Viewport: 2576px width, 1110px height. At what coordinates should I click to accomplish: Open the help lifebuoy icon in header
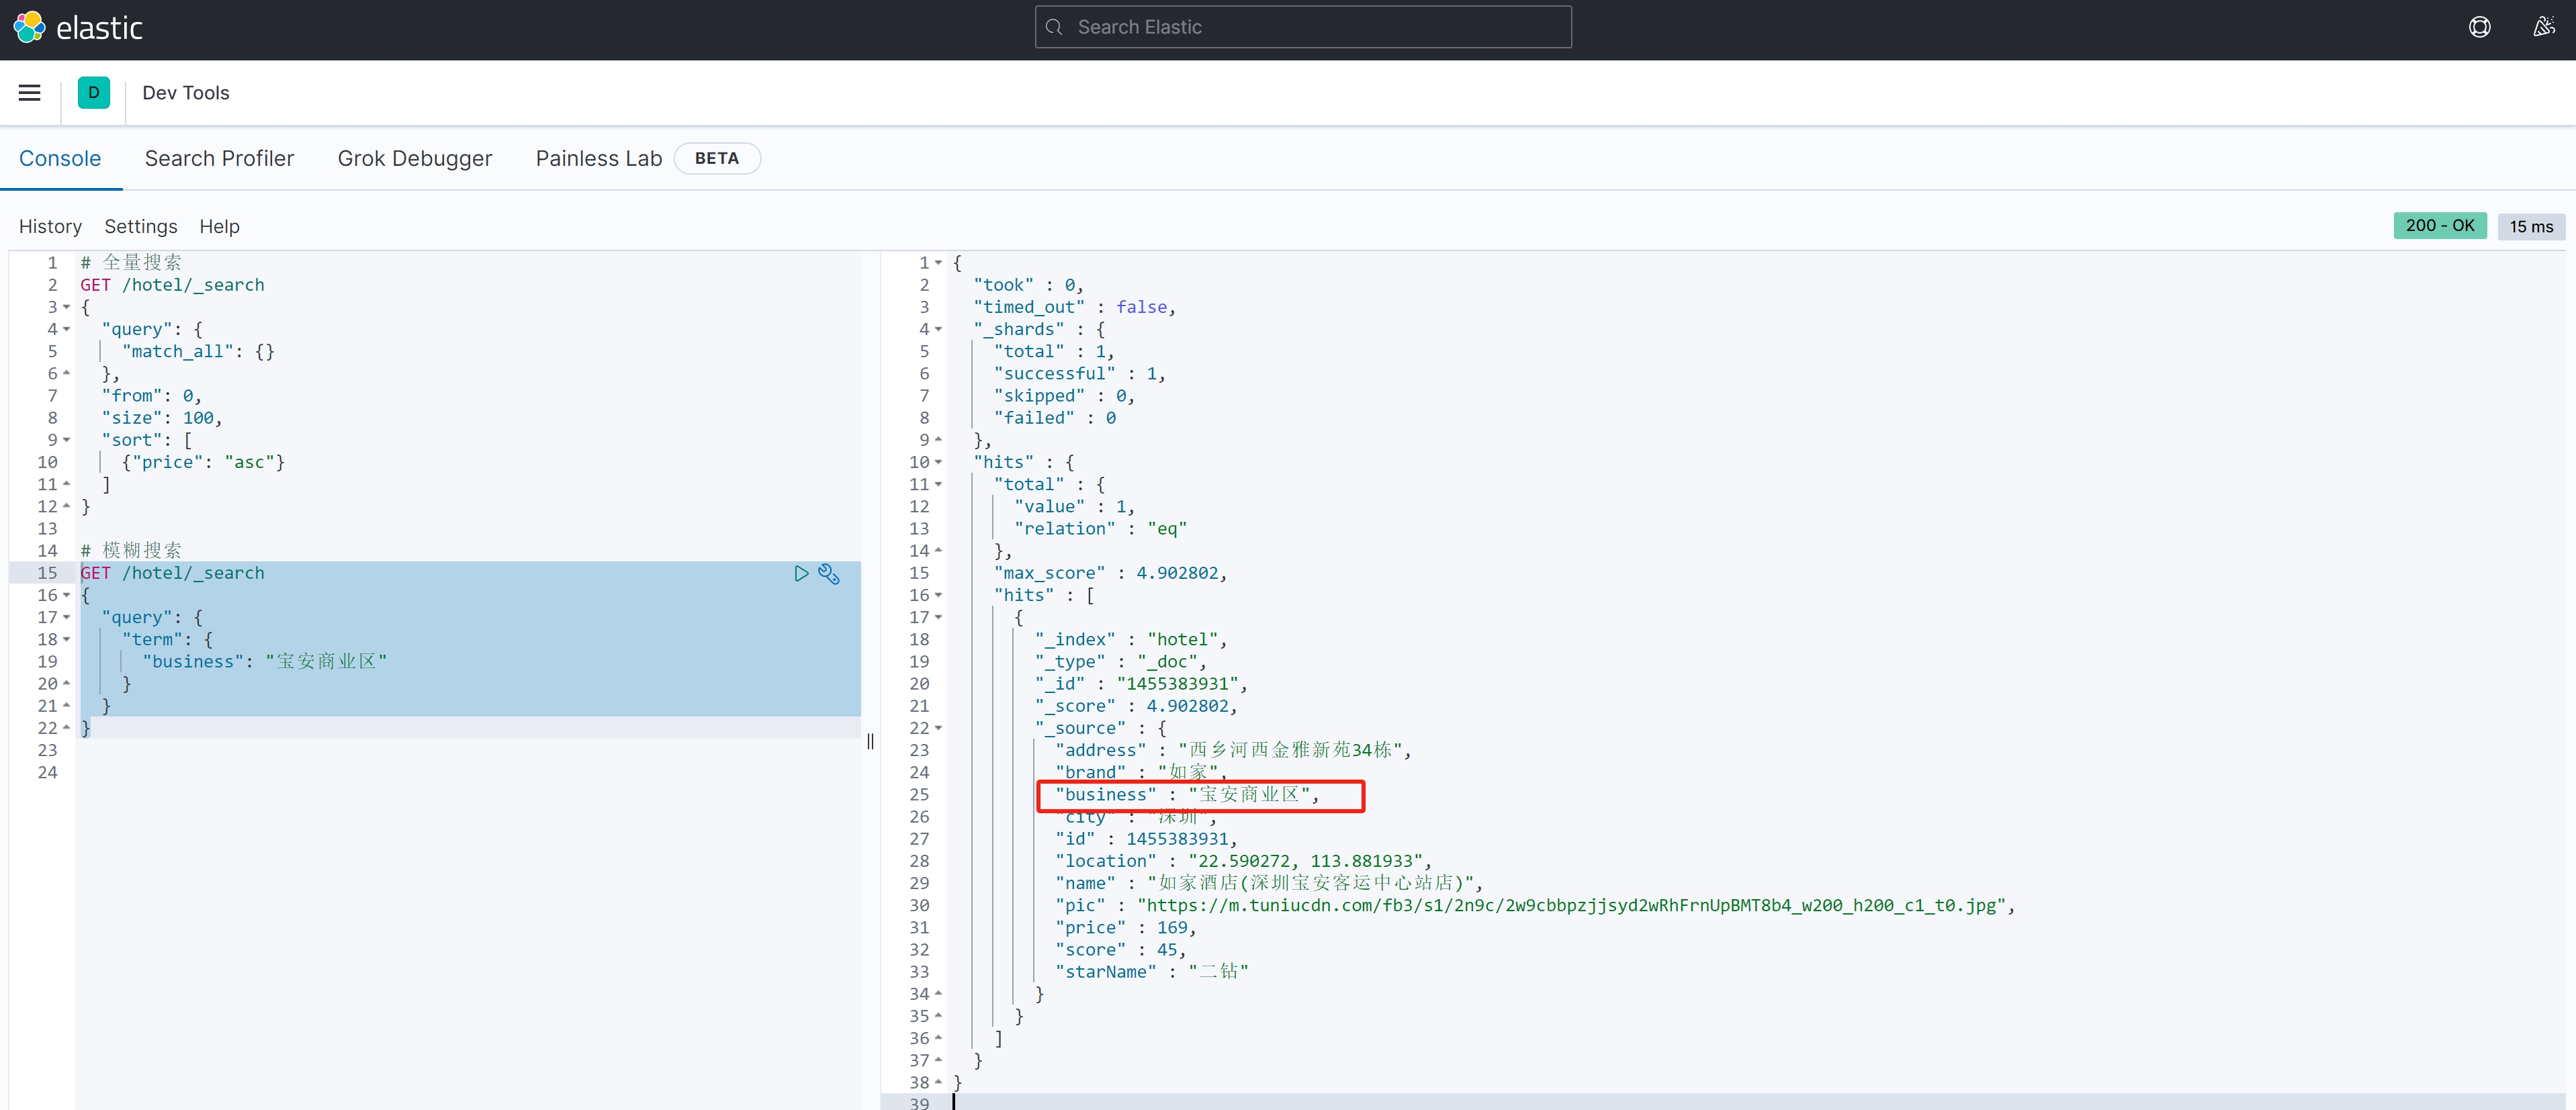coord(2479,27)
